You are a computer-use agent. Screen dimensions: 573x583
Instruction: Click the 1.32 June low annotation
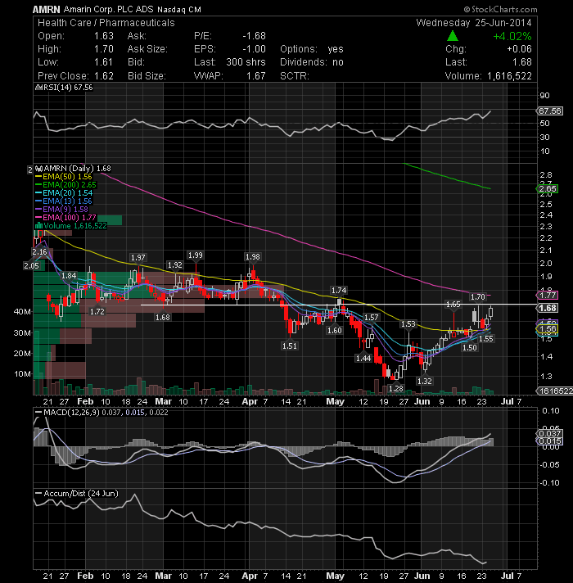click(x=424, y=381)
